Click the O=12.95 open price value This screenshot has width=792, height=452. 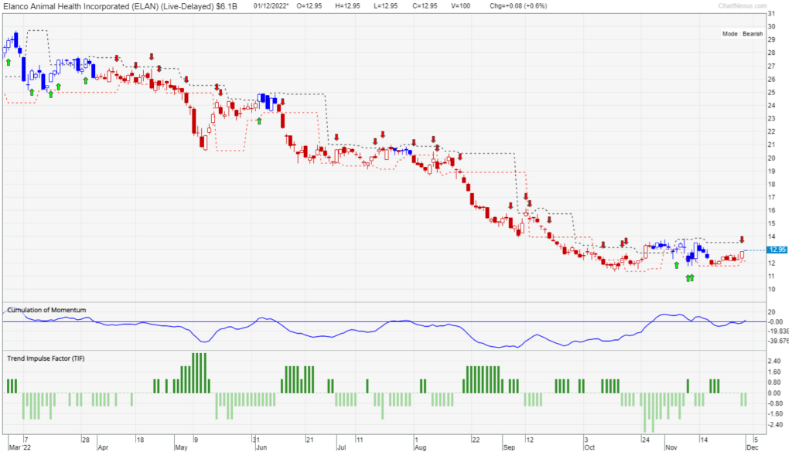[x=309, y=6]
